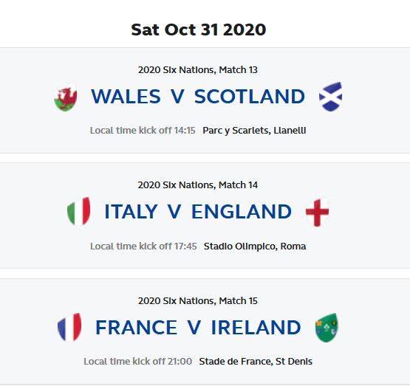Click the kick off 17:45 time text
The width and height of the screenshot is (410, 386).
click(x=143, y=247)
